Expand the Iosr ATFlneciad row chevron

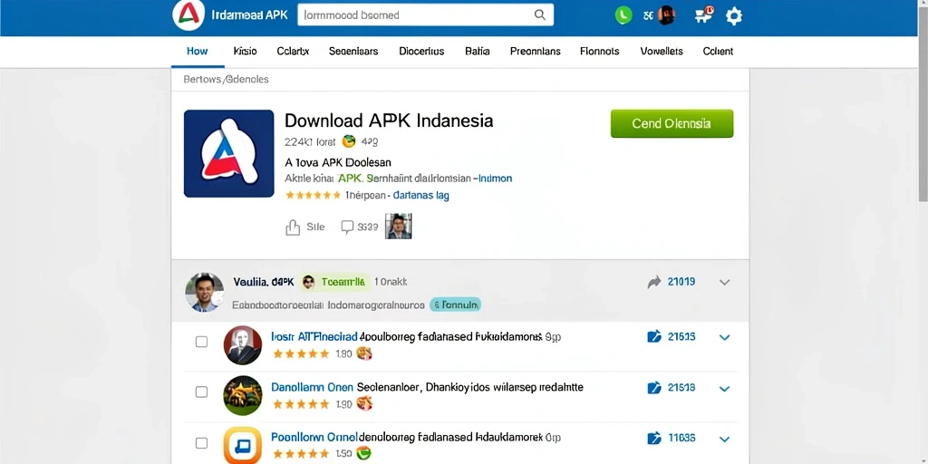pyautogui.click(x=724, y=337)
